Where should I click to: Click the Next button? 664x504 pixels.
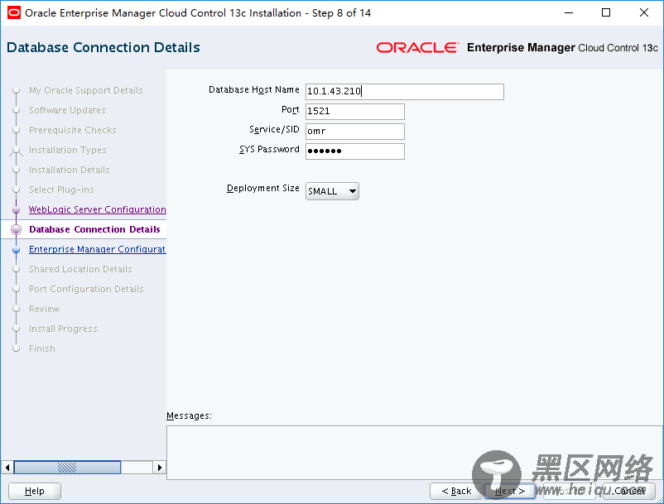510,491
